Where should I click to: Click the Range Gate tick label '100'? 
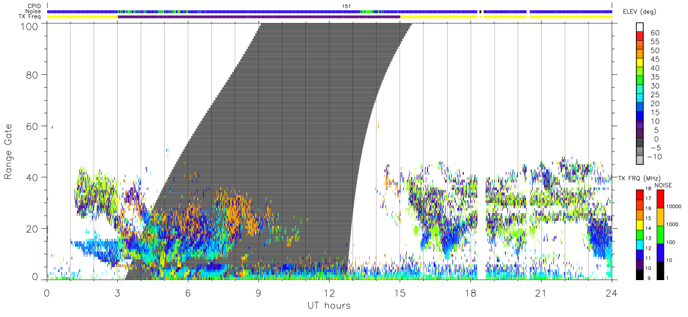(x=29, y=26)
